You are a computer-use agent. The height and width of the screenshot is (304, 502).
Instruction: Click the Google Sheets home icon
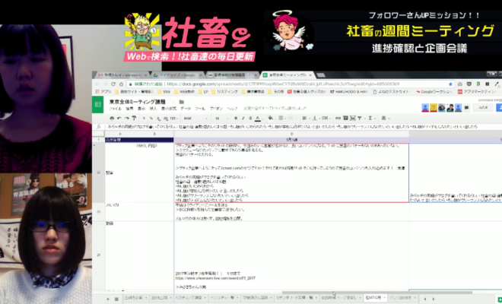[97, 104]
